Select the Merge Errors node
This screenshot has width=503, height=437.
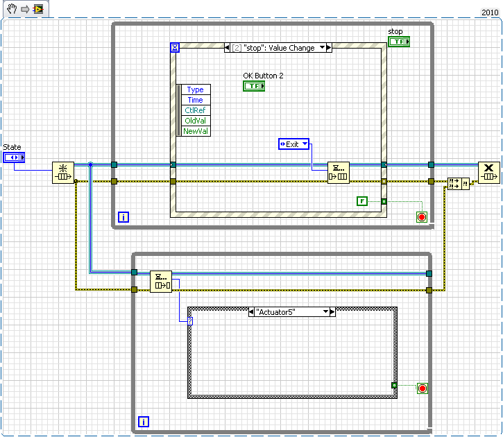459,182
